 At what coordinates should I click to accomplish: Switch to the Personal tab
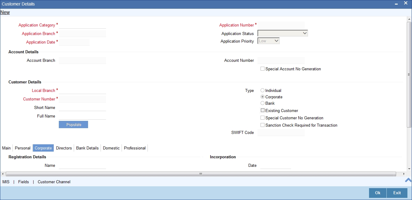[x=23, y=148]
